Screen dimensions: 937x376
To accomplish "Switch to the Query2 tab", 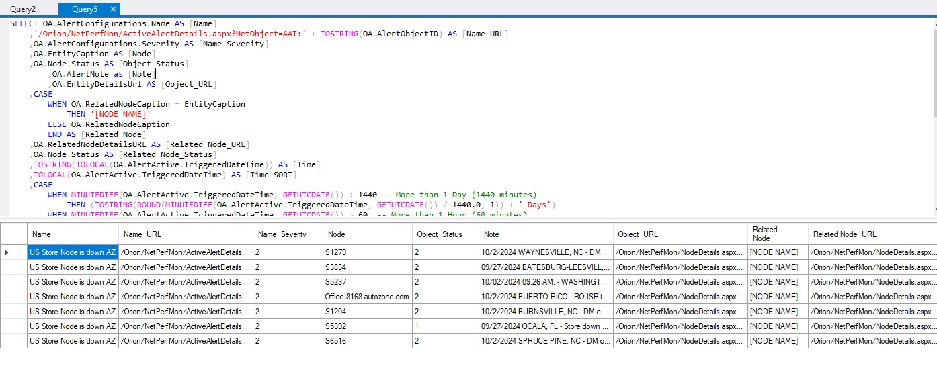I will coord(23,9).
